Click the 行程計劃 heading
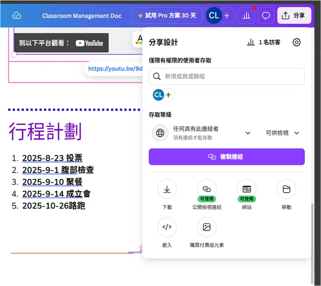This screenshot has height=286, width=321. click(45, 131)
